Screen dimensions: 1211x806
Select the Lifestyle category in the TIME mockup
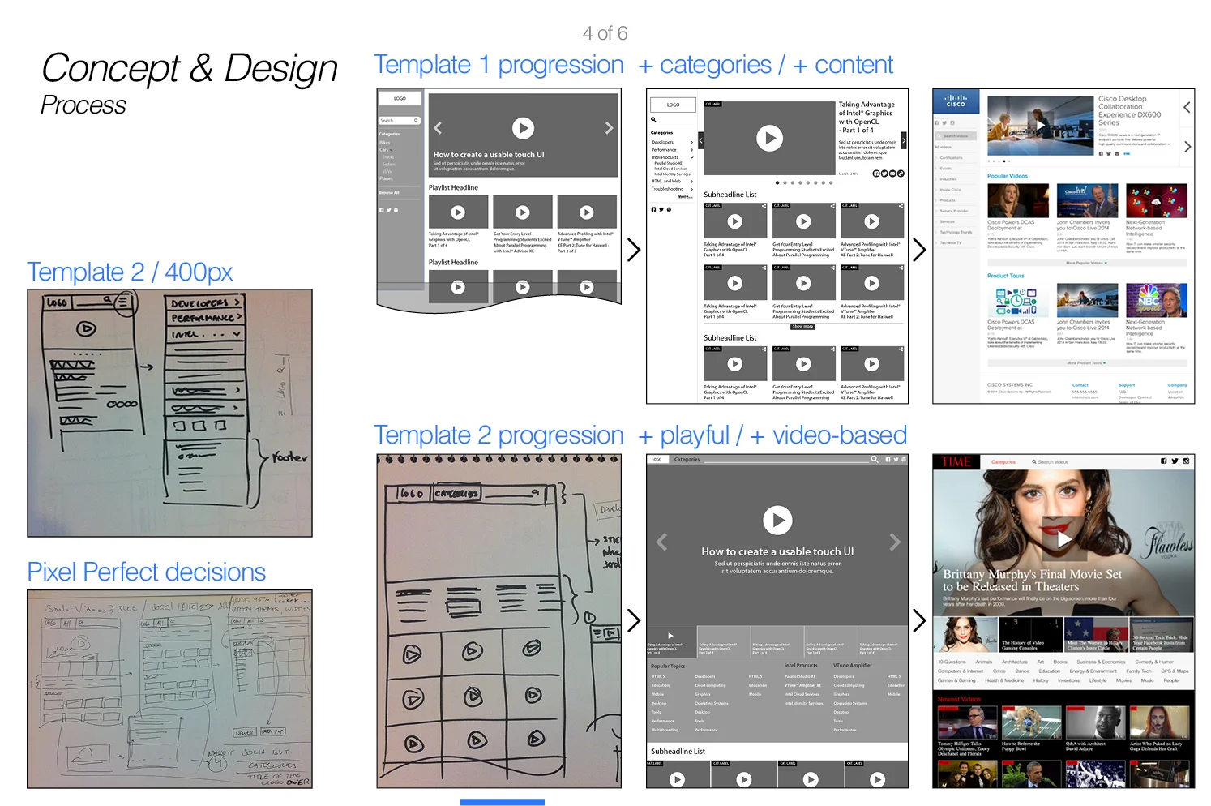click(1098, 680)
